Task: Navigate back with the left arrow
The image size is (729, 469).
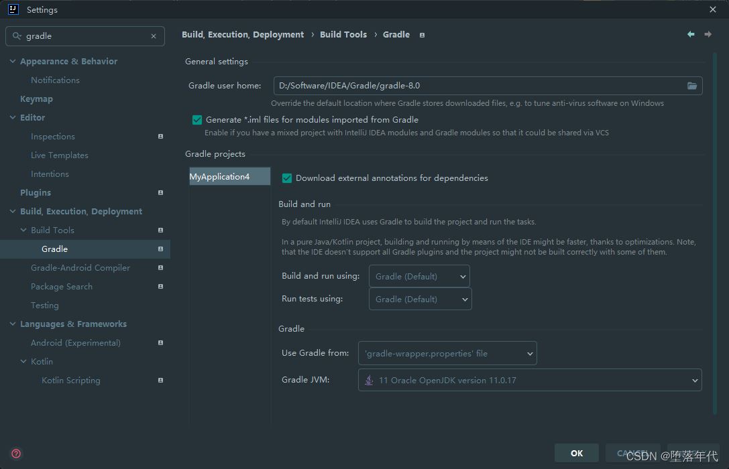Action: pyautogui.click(x=691, y=34)
